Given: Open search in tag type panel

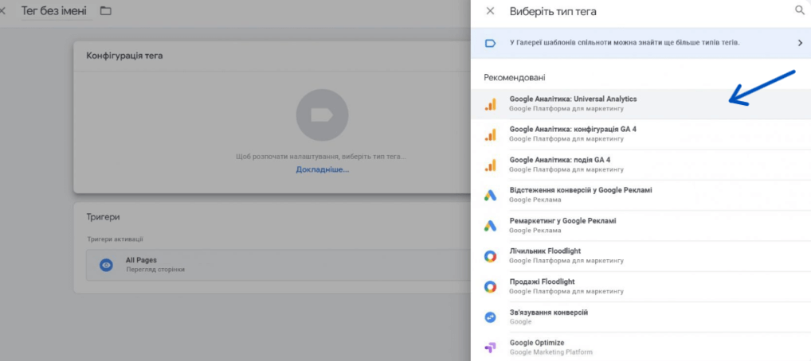Looking at the screenshot, I should pos(800,11).
